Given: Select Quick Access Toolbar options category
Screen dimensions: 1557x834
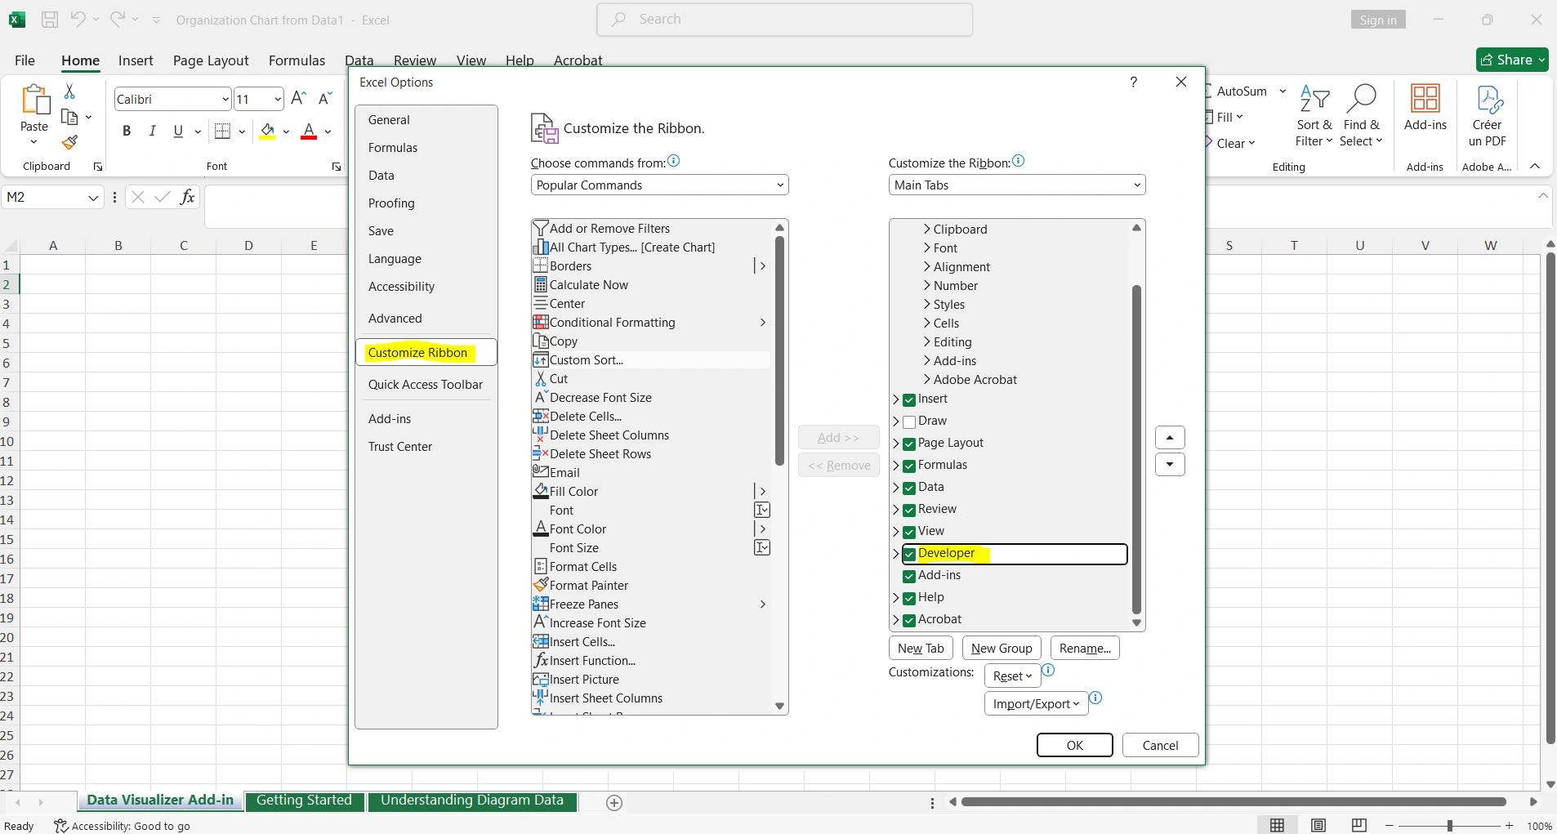Looking at the screenshot, I should (425, 385).
